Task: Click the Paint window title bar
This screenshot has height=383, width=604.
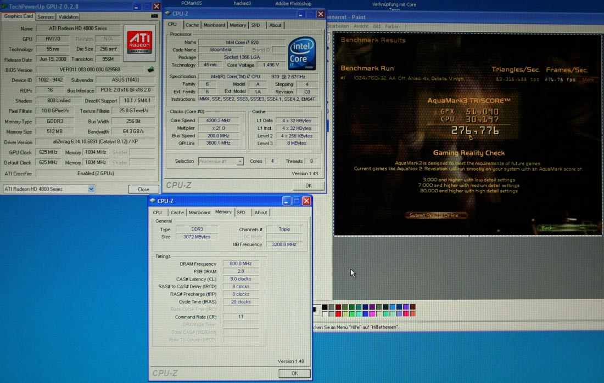Action: [464, 17]
